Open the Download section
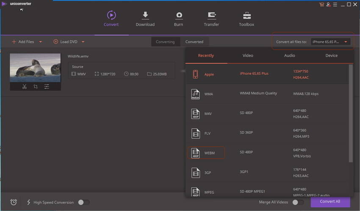The height and width of the screenshot is (211, 360). [x=145, y=19]
